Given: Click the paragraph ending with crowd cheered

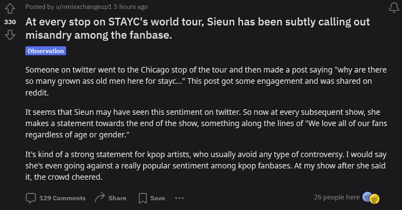Looking at the screenshot, I should coord(206,166).
